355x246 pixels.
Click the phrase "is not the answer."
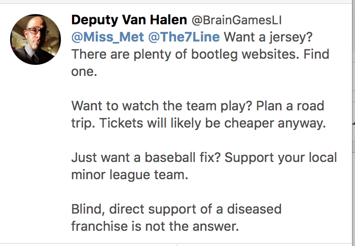(x=185, y=226)
